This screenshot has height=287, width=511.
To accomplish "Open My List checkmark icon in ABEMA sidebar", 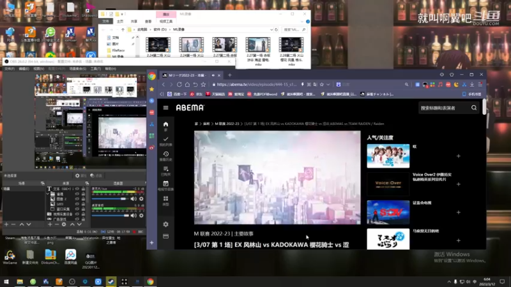I will [x=165, y=139].
